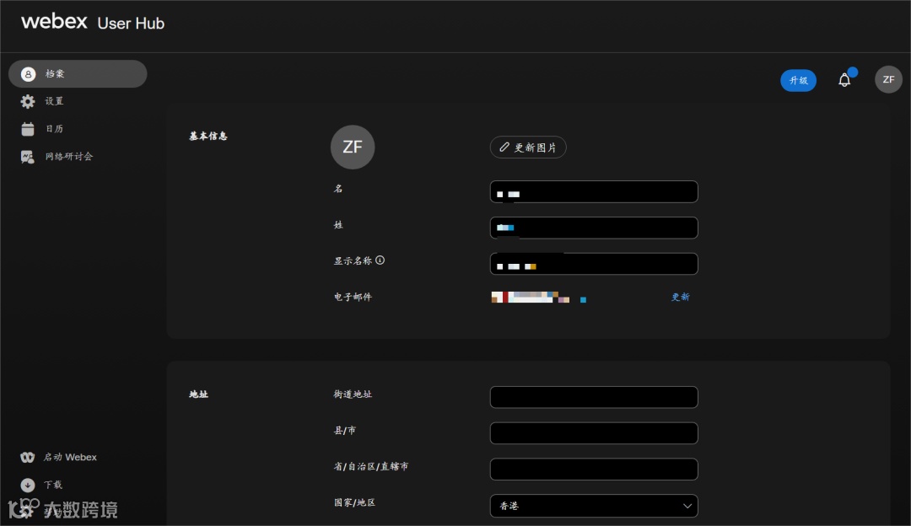911x526 pixels.
Task: Click the pencil icon in 更新图片
Action: pyautogui.click(x=504, y=148)
